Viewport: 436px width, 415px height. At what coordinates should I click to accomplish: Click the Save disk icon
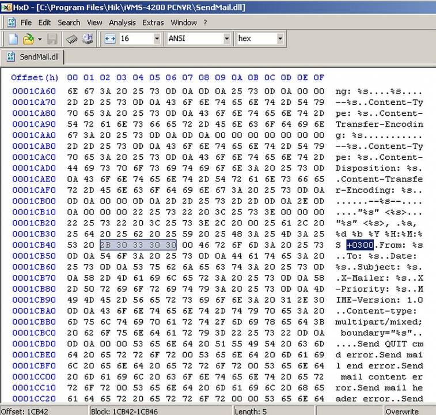pyautogui.click(x=52, y=39)
